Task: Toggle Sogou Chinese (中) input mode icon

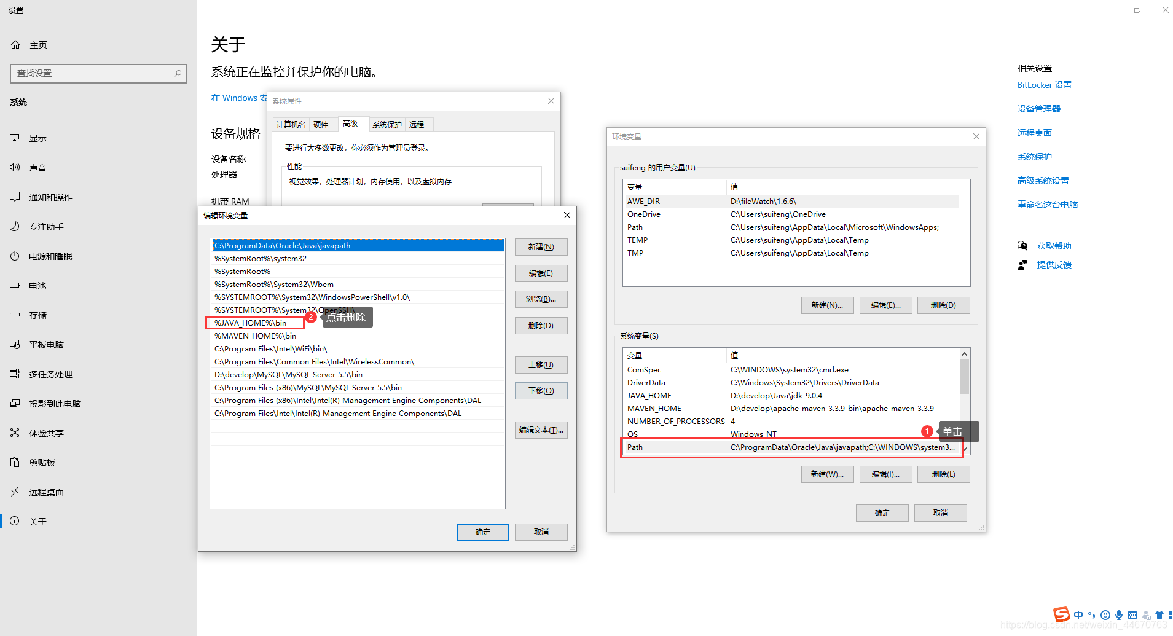Action: 1078,615
